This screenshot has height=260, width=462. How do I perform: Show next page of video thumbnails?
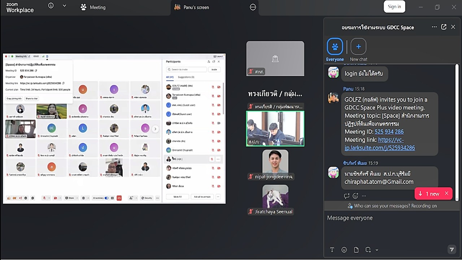pos(155,129)
